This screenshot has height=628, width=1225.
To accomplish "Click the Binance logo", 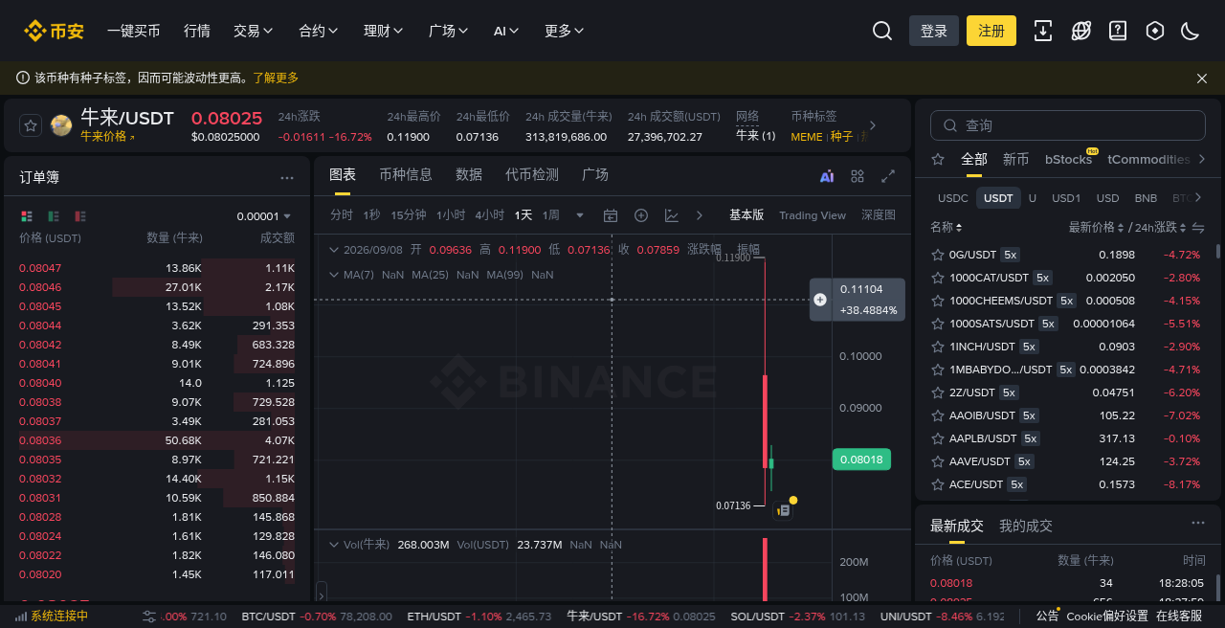I will point(54,31).
